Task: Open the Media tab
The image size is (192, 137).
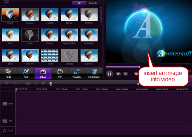Action: point(9,73)
